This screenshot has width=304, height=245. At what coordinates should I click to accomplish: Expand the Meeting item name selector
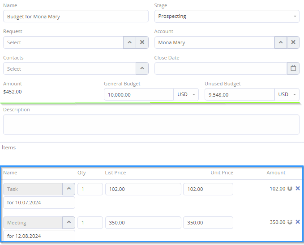tap(69, 223)
